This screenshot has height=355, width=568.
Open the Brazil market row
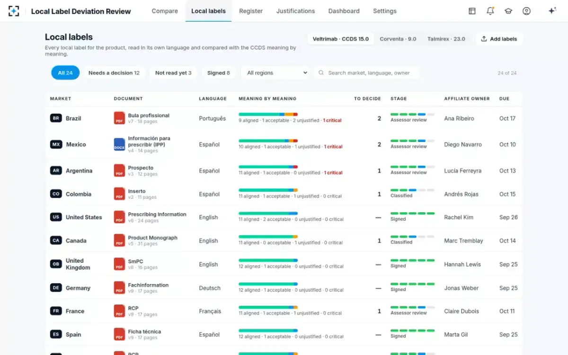pos(284,118)
